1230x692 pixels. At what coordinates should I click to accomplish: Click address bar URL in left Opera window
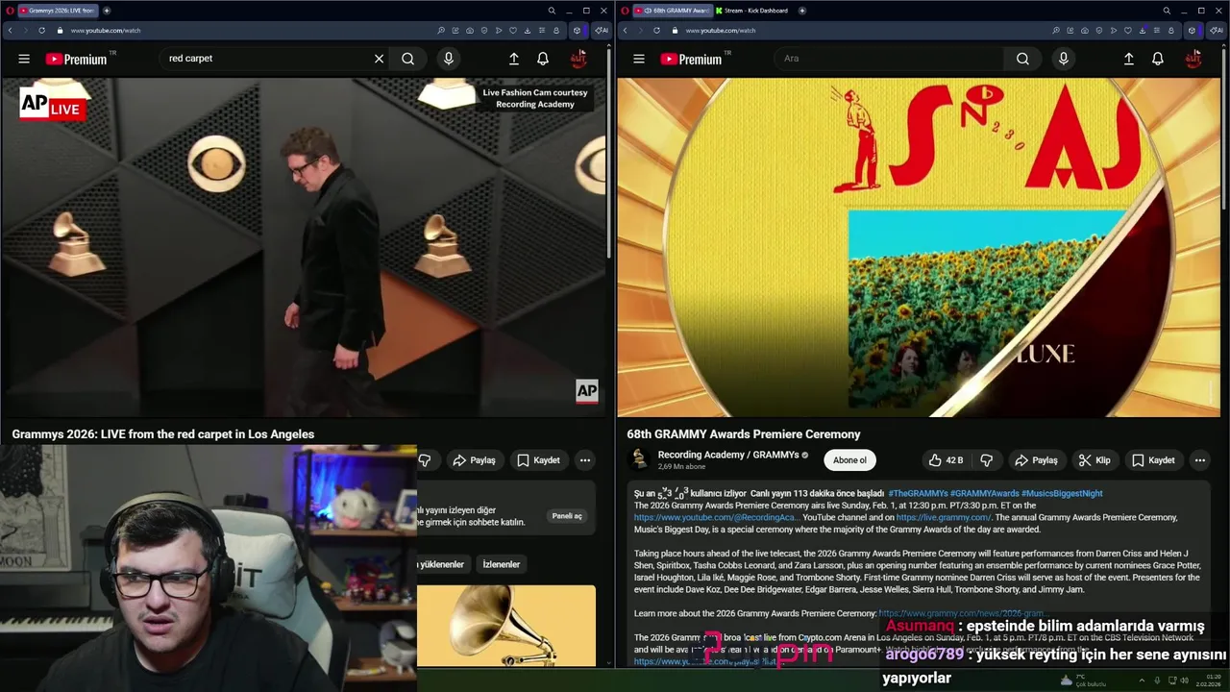click(106, 31)
